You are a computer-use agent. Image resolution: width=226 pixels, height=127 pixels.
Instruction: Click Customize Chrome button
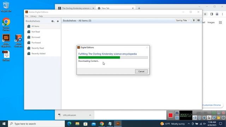[x=212, y=105]
